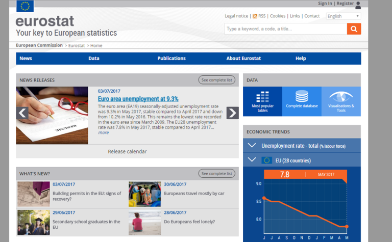Open Complete database tile
Image resolution: width=392 pixels, height=242 pixels.
(302, 101)
